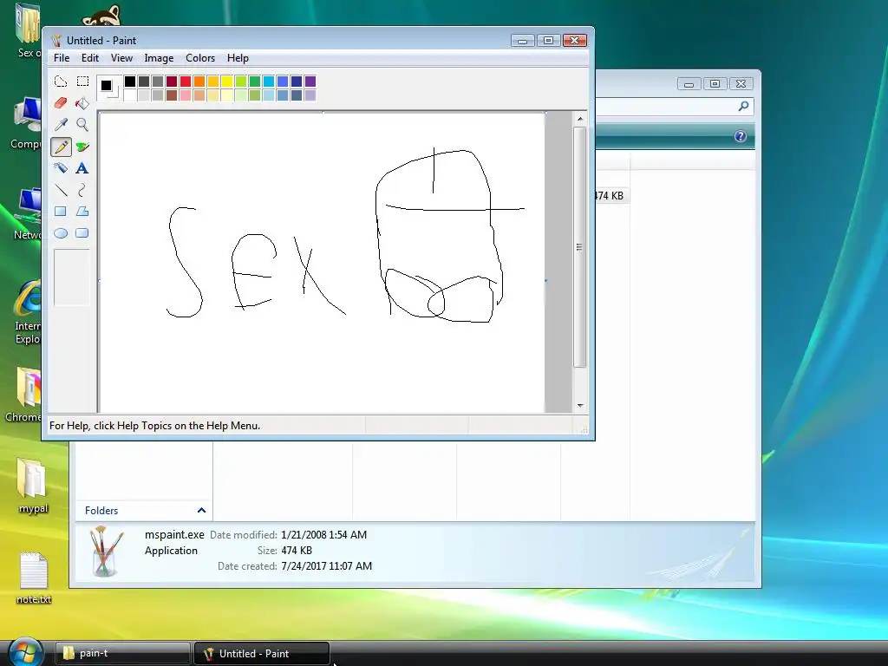888x666 pixels.
Task: Switch to pain-t folder taskbar button
Action: point(122,653)
